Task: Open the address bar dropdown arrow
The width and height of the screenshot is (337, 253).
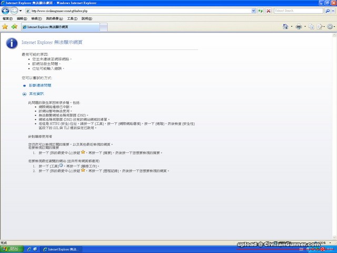Action: pyautogui.click(x=253, y=11)
